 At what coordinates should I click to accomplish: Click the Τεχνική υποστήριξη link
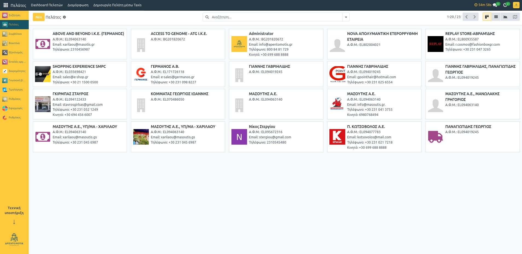click(x=14, y=210)
